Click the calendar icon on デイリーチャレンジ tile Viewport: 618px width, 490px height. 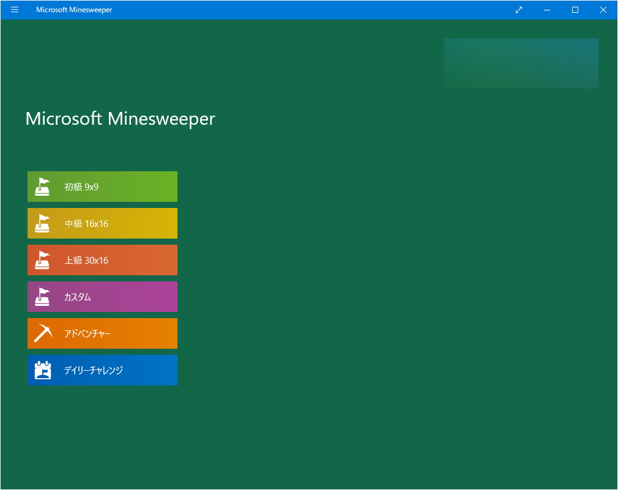point(42,369)
